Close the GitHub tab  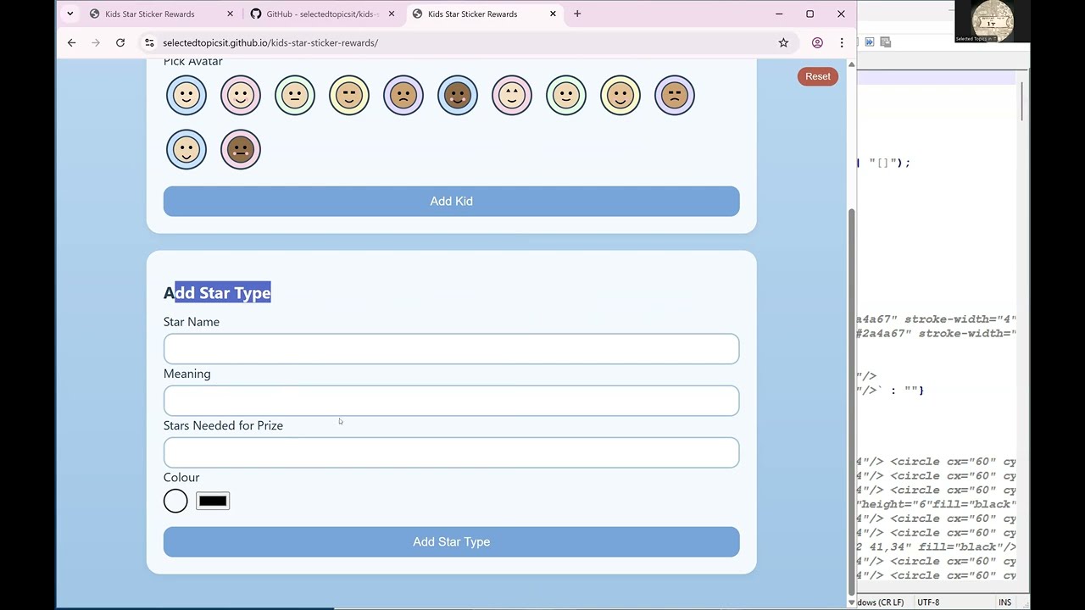click(x=392, y=14)
